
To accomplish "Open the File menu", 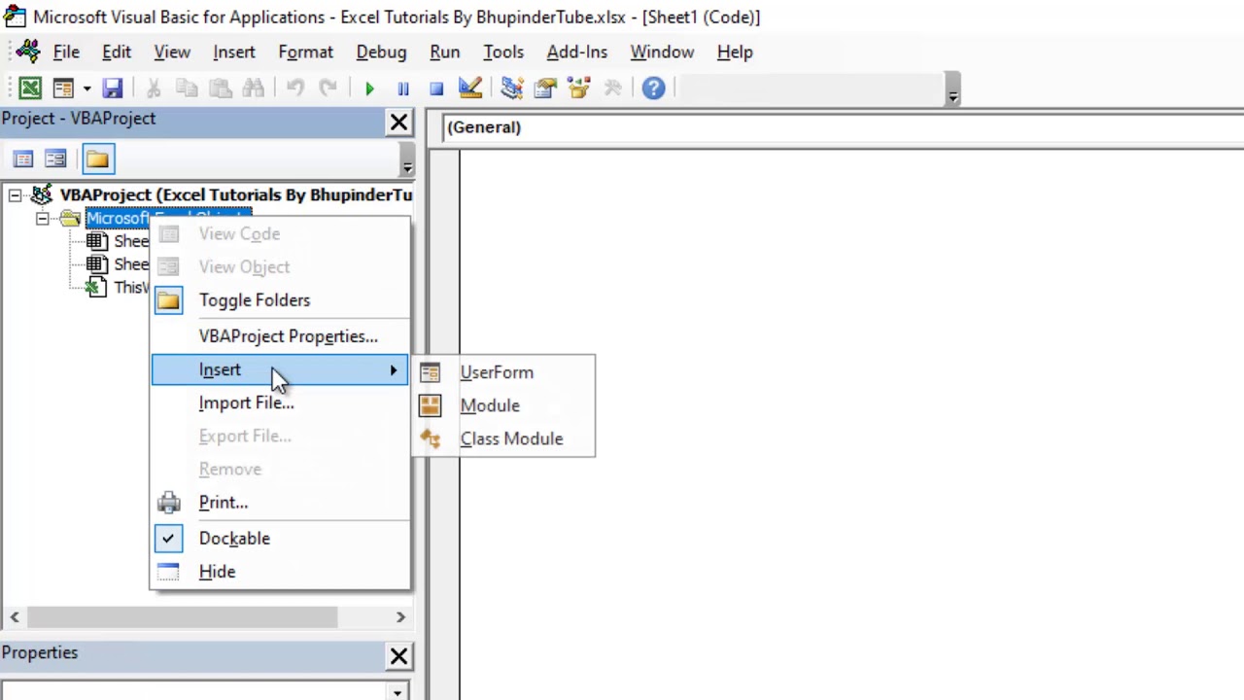I will (x=66, y=52).
